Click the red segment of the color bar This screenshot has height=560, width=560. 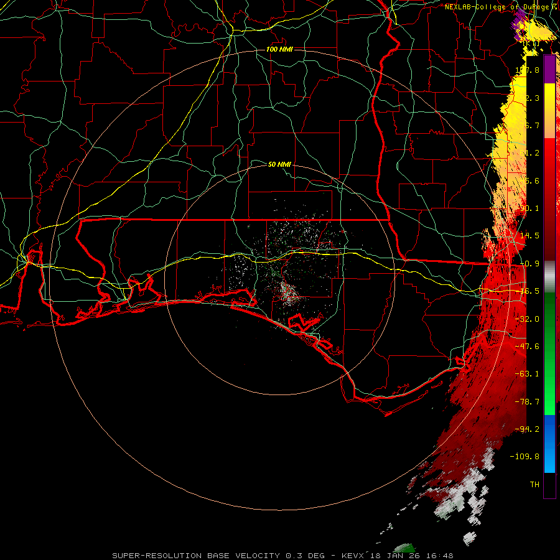pyautogui.click(x=549, y=199)
